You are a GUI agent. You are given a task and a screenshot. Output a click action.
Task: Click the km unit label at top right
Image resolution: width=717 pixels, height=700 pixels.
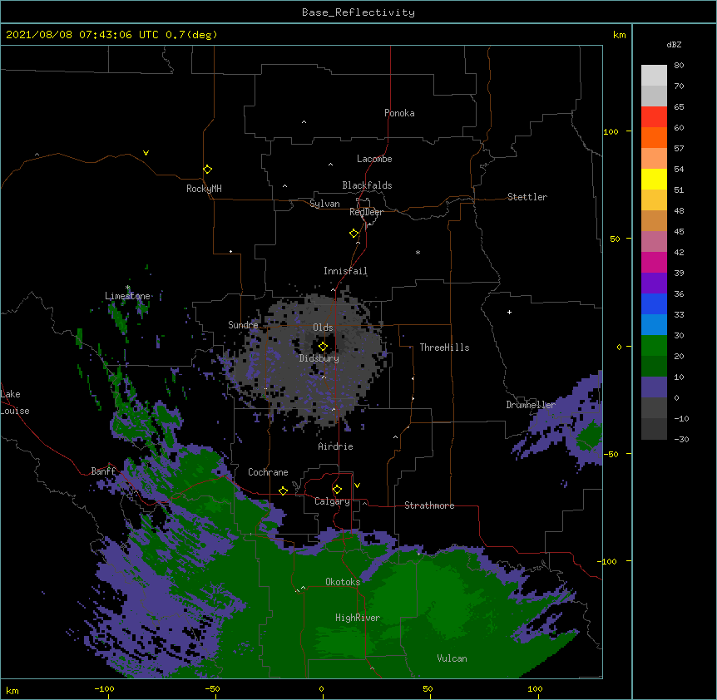click(x=620, y=35)
